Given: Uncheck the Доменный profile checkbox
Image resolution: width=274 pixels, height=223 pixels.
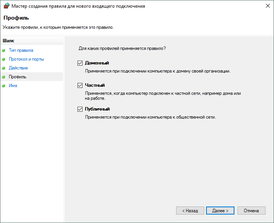Looking at the screenshot, I should pyautogui.click(x=80, y=63).
